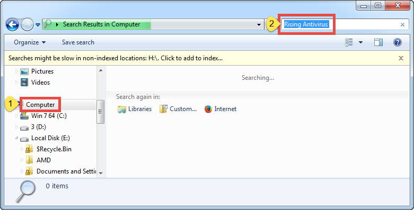The width and height of the screenshot is (414, 210).
Task: Open the recent pages dropdown arrow
Action: pos(38,25)
